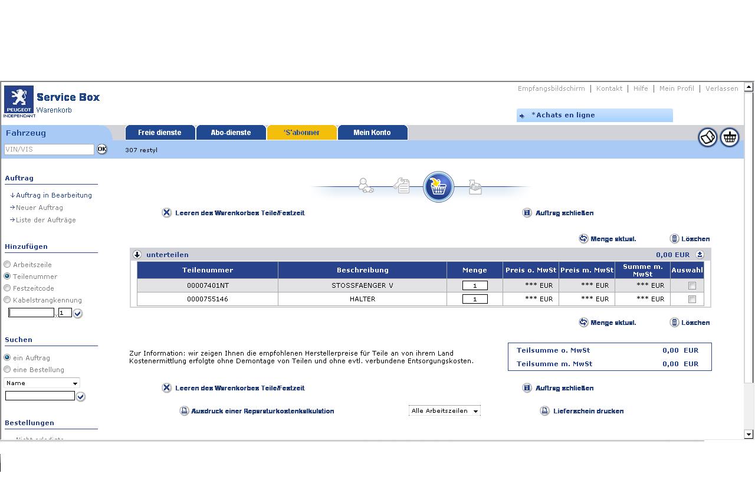Click the customer/vehicle step icon in progress bar
Image resolution: width=755 pixels, height=480 pixels.
(x=366, y=186)
